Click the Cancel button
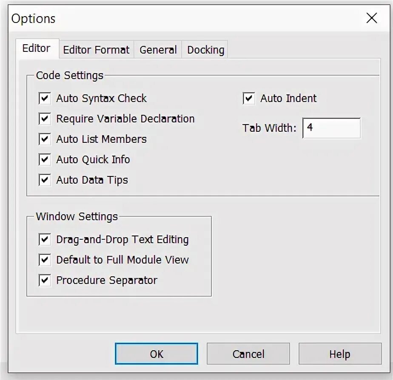Screen dimensions: 393x380 tap(248, 354)
